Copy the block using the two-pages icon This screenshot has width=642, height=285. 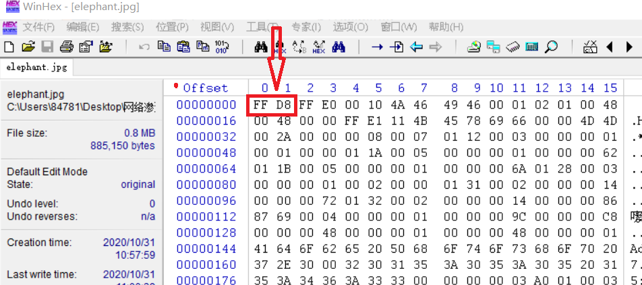164,46
